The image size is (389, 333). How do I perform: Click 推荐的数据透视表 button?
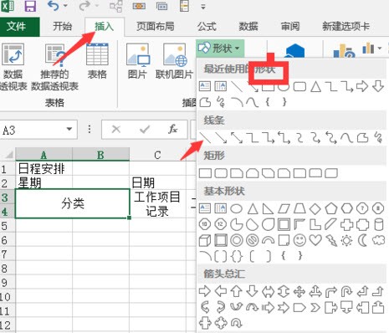54,67
